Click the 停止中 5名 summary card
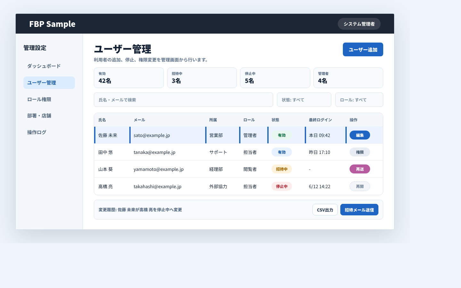The width and height of the screenshot is (461, 288). [x=275, y=78]
